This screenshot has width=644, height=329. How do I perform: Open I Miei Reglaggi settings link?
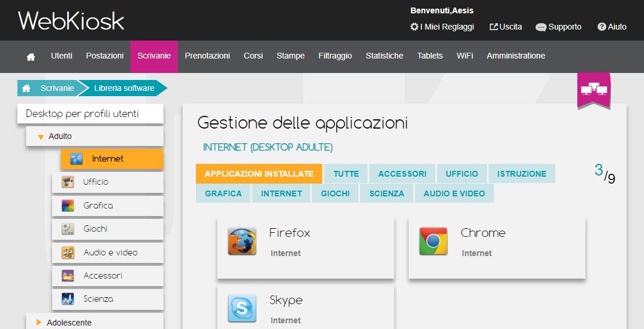pos(447,27)
